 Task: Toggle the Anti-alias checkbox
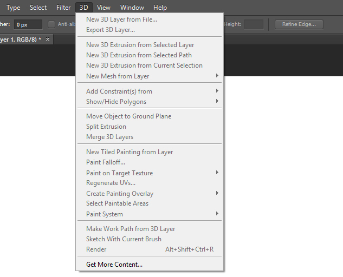click(x=51, y=24)
